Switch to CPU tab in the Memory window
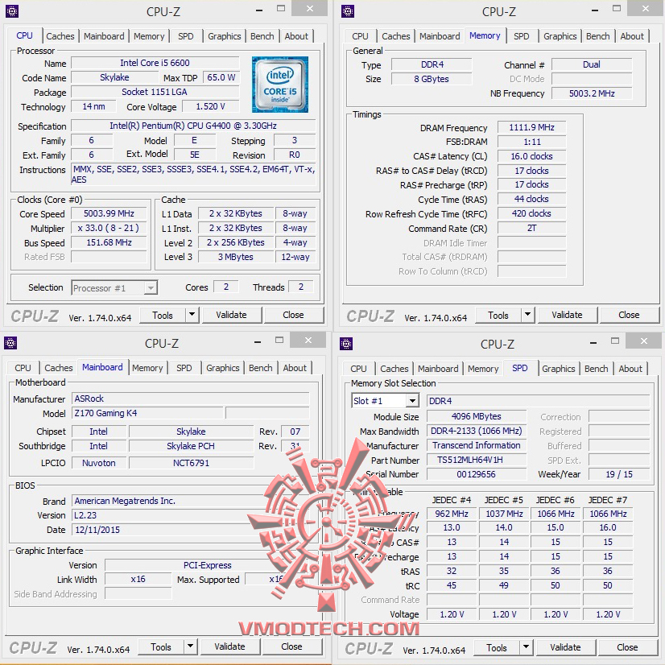Screen dimensions: 665x665 [360, 36]
